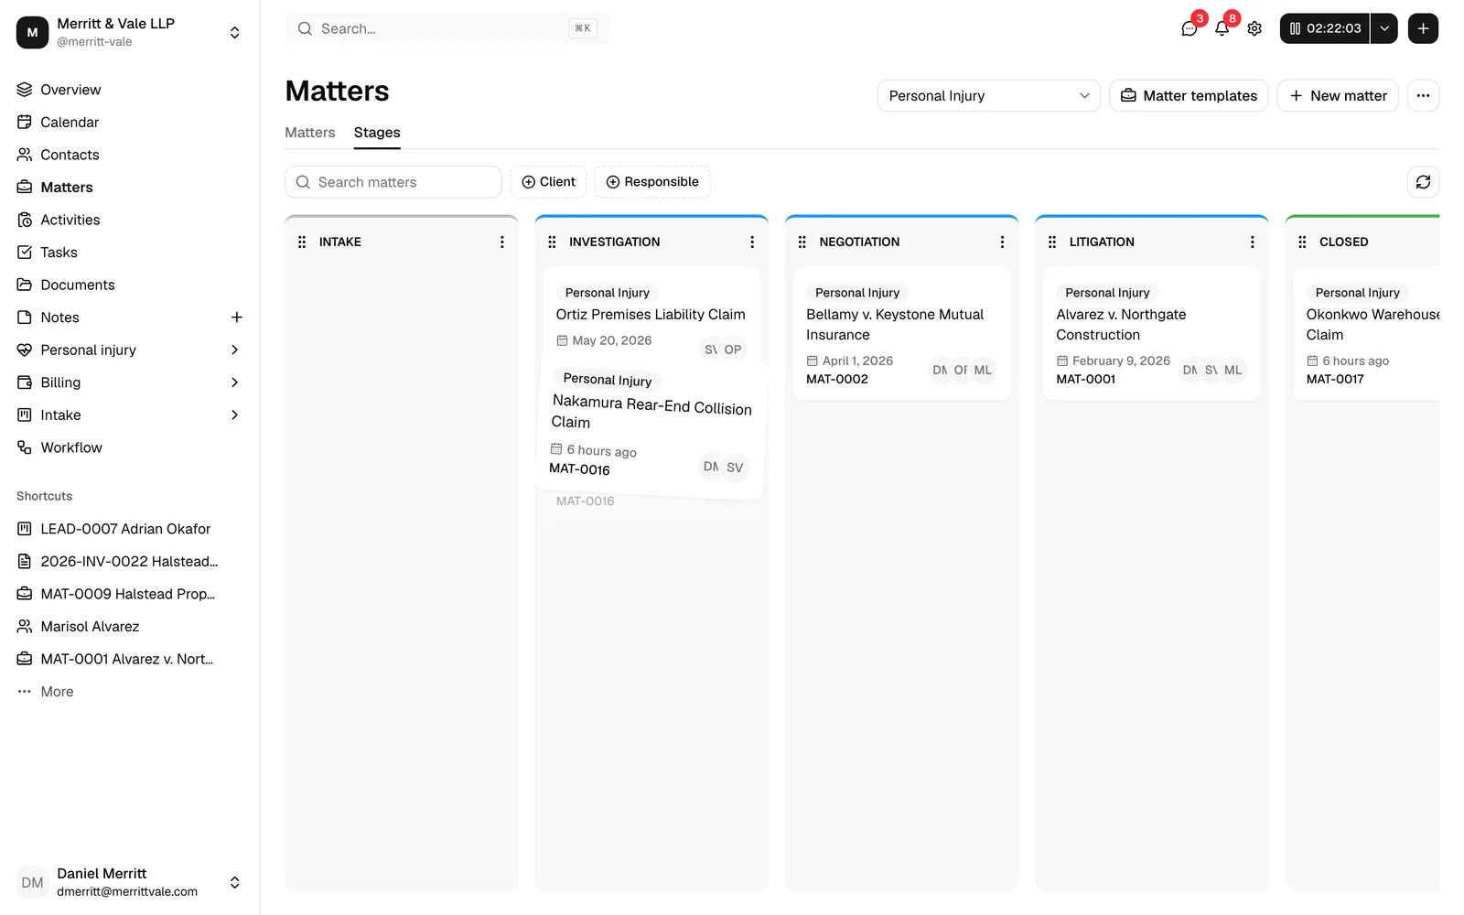The width and height of the screenshot is (1464, 915).
Task: Switch to the Stages tab
Action: (x=377, y=133)
